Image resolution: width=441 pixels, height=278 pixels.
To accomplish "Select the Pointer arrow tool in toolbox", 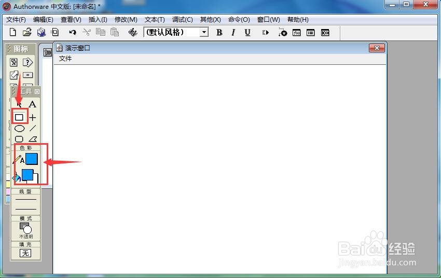I will click(x=19, y=104).
